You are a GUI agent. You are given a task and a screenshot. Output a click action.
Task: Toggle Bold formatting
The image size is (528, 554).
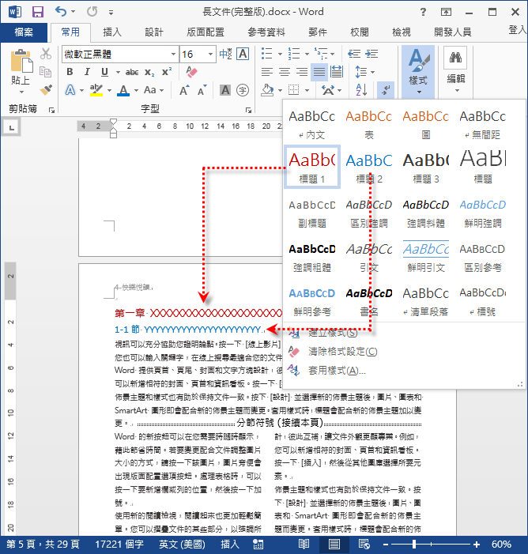point(70,72)
